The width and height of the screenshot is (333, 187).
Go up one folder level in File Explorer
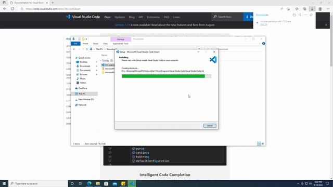[x=87, y=49]
